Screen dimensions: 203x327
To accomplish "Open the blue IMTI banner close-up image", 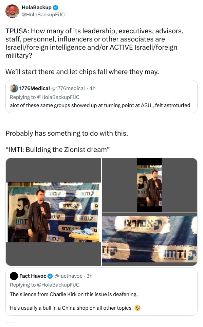I will click(149, 239).
